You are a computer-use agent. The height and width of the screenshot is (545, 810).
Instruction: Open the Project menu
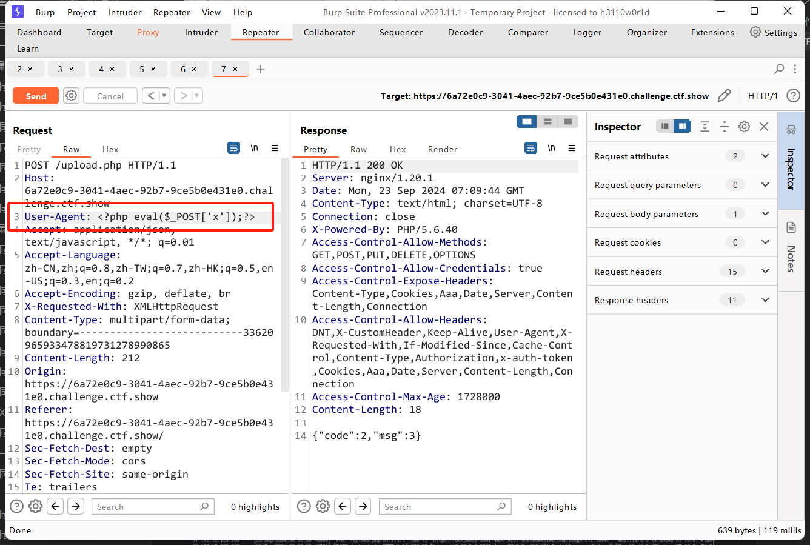[x=81, y=12]
